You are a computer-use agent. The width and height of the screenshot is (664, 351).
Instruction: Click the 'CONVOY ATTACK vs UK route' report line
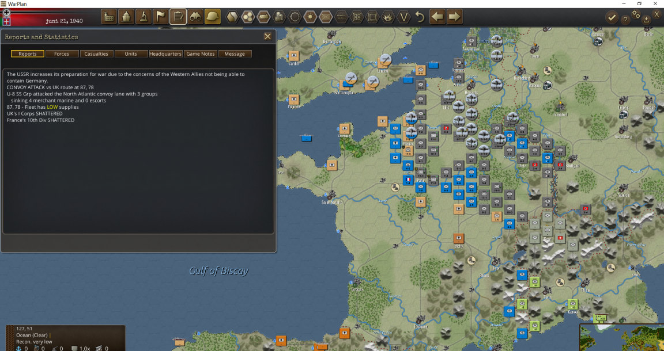(50, 87)
